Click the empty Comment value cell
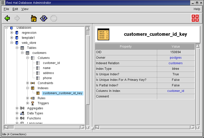The image size is (204, 138). click(x=176, y=96)
